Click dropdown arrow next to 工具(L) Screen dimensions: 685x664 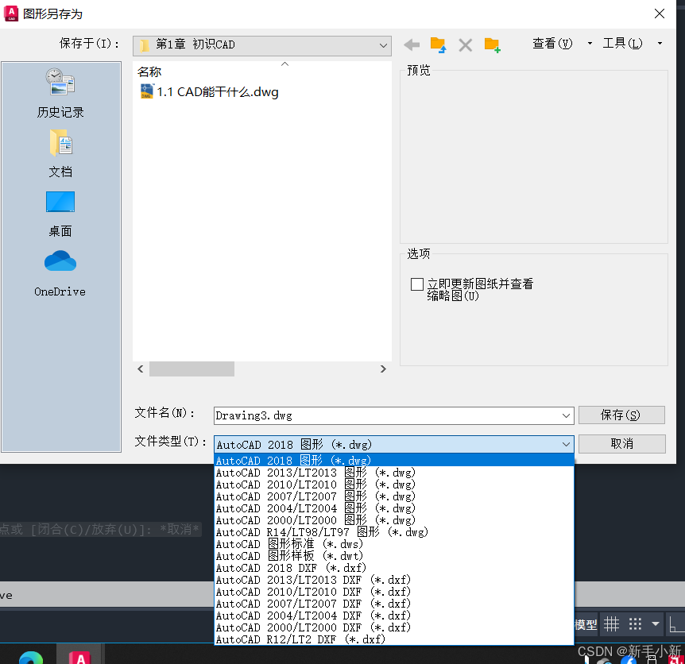(x=660, y=43)
